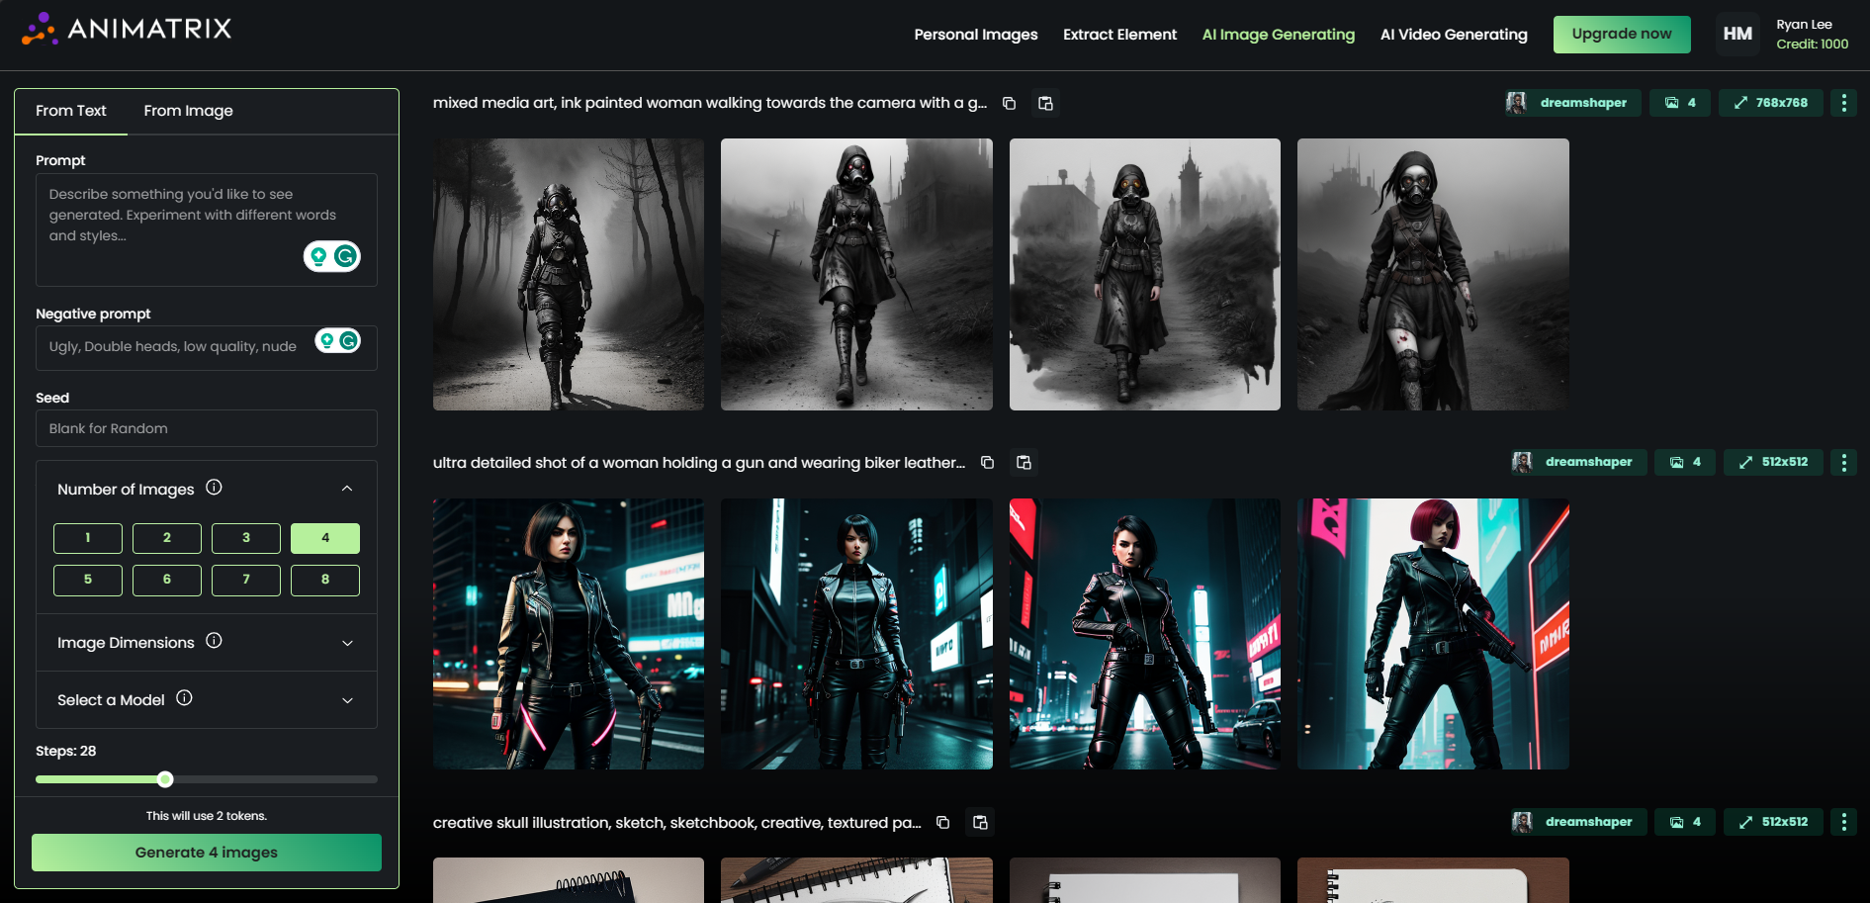The image size is (1870, 903).
Task: Set number of images to 5
Action: click(88, 580)
